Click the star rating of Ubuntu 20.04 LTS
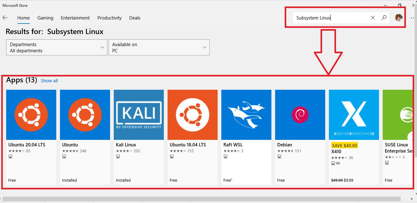 pos(16,151)
